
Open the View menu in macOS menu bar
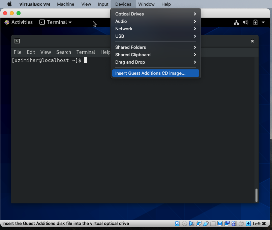point(86,4)
